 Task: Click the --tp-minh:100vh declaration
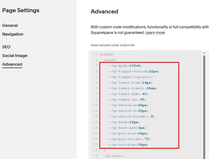click(x=125, y=66)
